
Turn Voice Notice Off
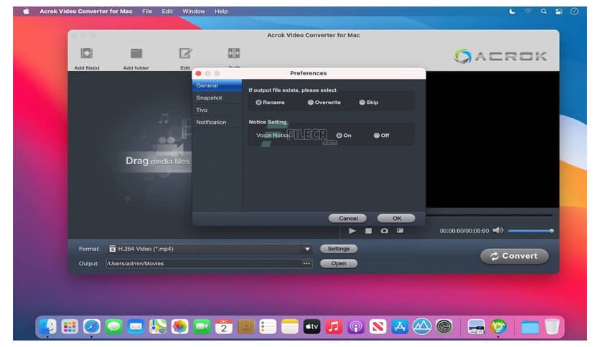[x=377, y=136]
